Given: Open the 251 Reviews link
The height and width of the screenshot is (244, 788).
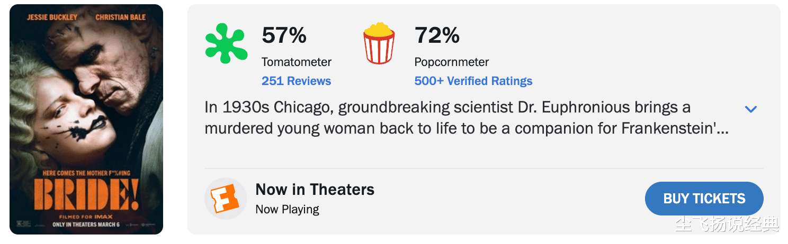Looking at the screenshot, I should coord(296,81).
